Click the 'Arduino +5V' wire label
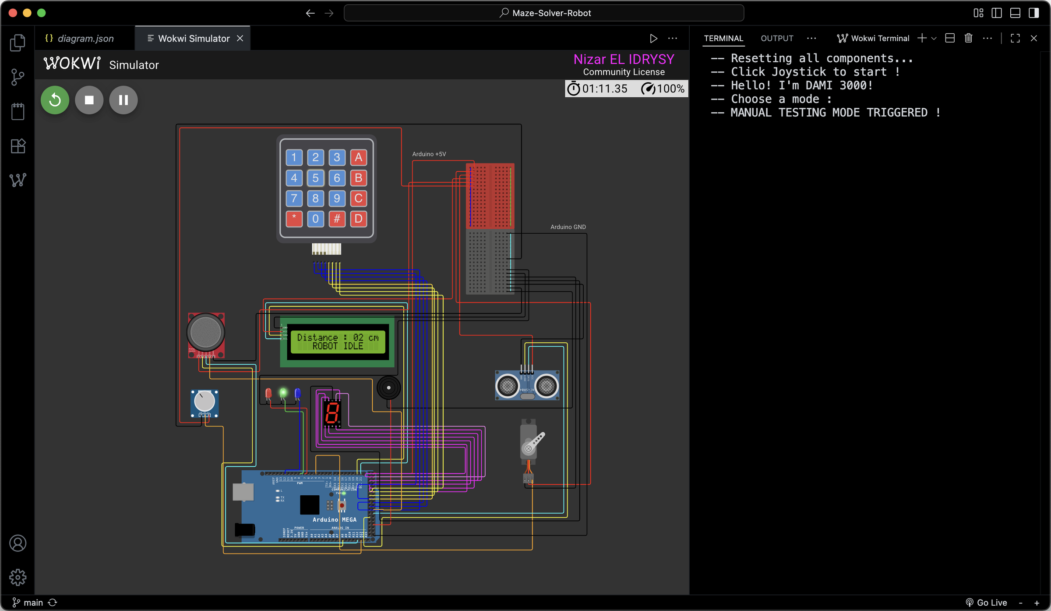Screen dimensions: 1051x611 [429, 154]
